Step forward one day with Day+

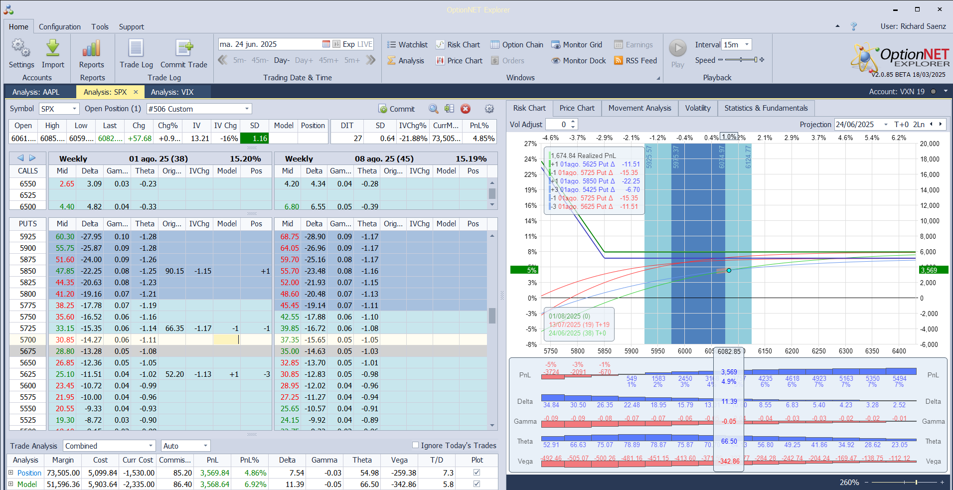(304, 60)
